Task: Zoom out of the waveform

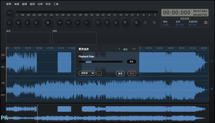Action: (x=146, y=23)
